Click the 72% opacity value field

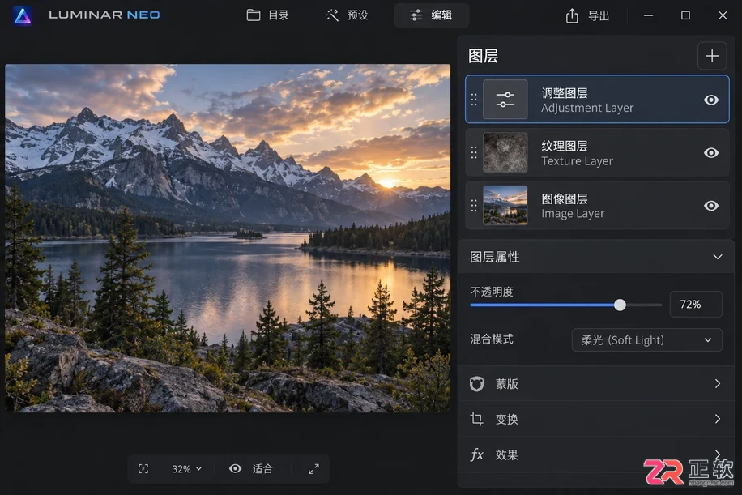(696, 305)
